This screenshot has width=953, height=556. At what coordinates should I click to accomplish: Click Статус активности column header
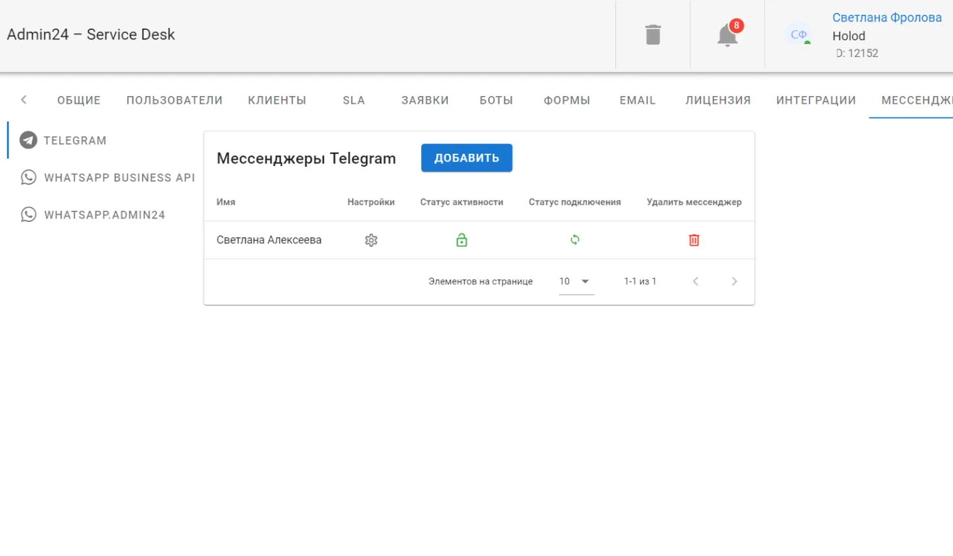click(x=462, y=202)
